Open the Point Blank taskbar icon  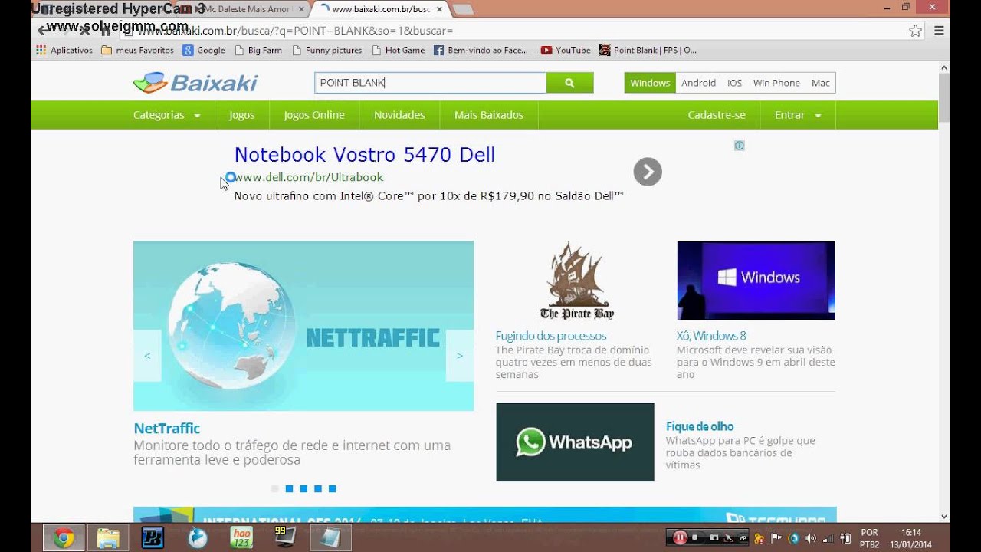[x=153, y=538]
